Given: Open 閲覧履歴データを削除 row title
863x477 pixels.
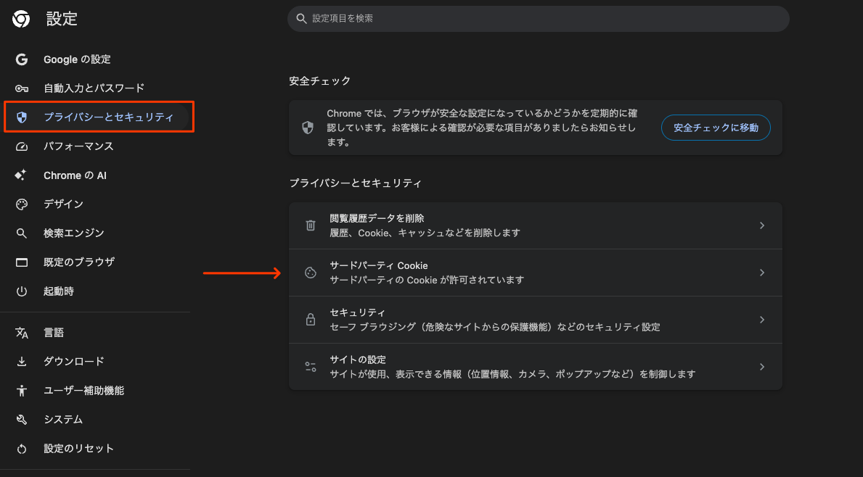Looking at the screenshot, I should point(377,218).
